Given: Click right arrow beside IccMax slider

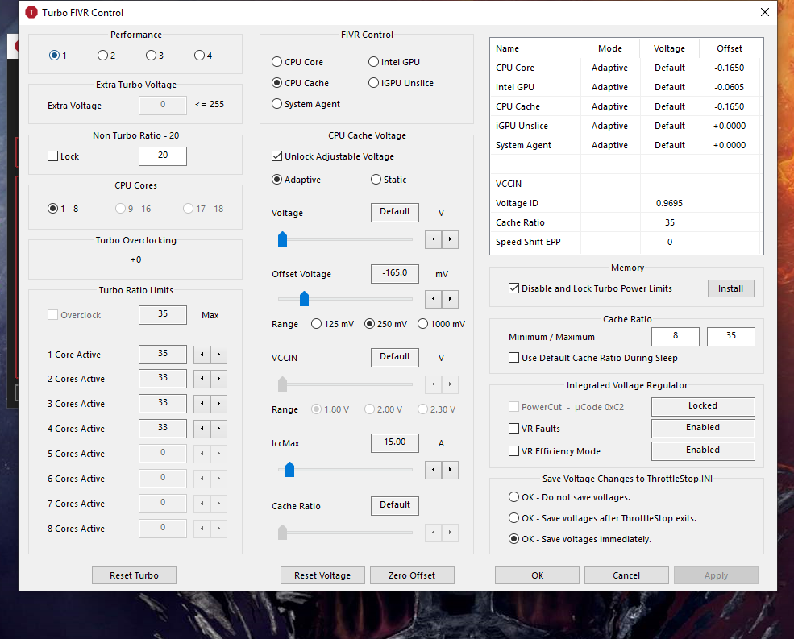Looking at the screenshot, I should (450, 469).
